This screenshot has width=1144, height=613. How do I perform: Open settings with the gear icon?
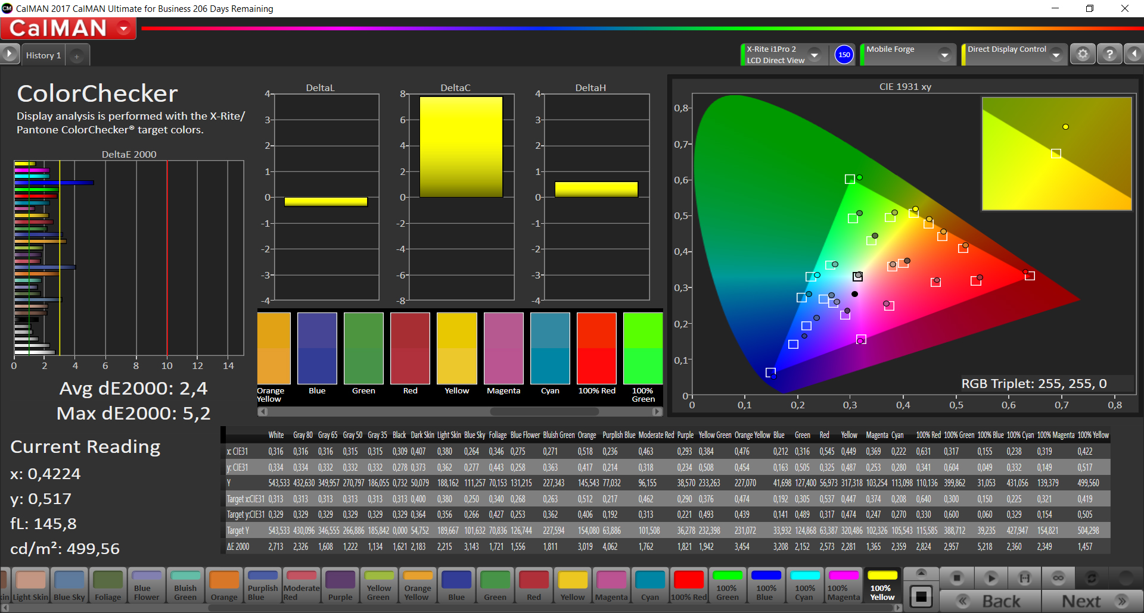(x=1083, y=55)
